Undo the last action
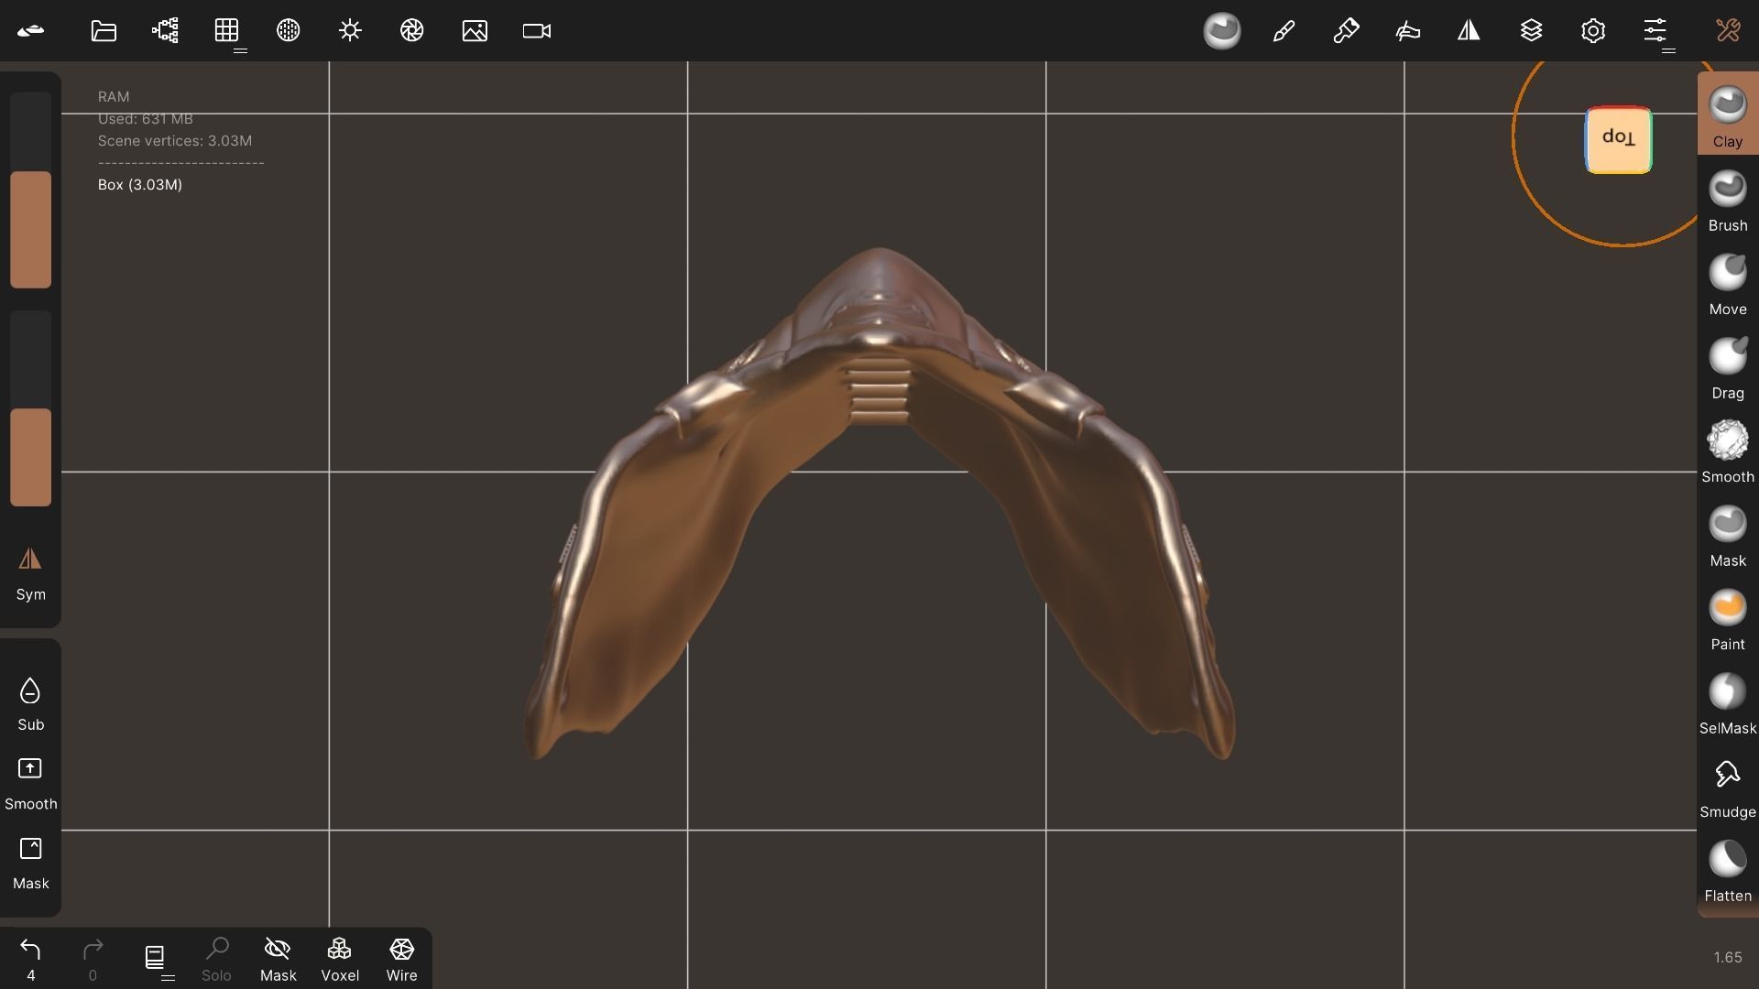 pyautogui.click(x=30, y=959)
